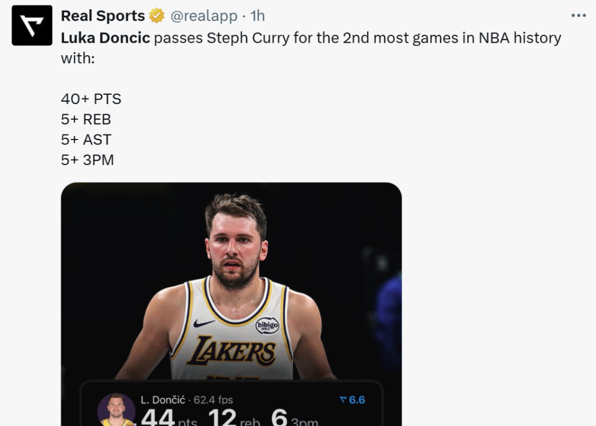Click the @realapp handle
This screenshot has height=426, width=596.
click(x=204, y=16)
